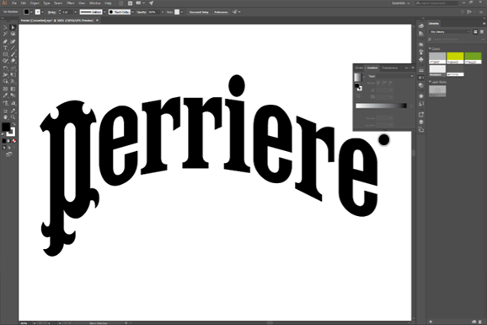Image resolution: width=487 pixels, height=325 pixels.
Task: Open the Edit menu
Action: click(24, 3)
